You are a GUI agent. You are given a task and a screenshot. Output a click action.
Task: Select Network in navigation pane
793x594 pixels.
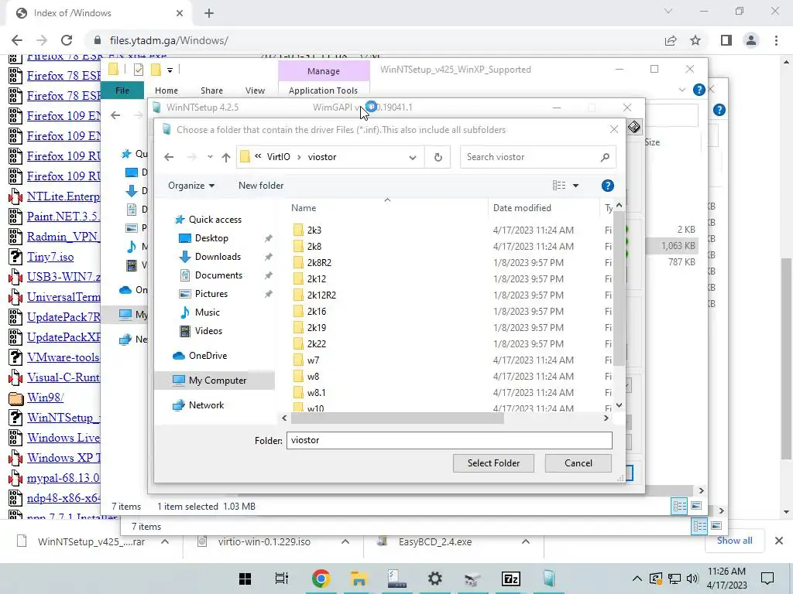click(x=206, y=405)
